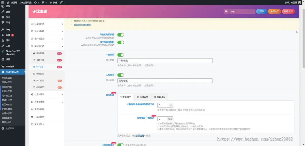Toggle the 用户框购买按钮 switch
Image resolution: width=305 pixels, height=146 pixels.
coord(120,42)
